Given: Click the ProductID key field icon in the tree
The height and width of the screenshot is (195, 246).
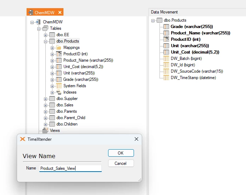Looking at the screenshot, I should point(59,54).
